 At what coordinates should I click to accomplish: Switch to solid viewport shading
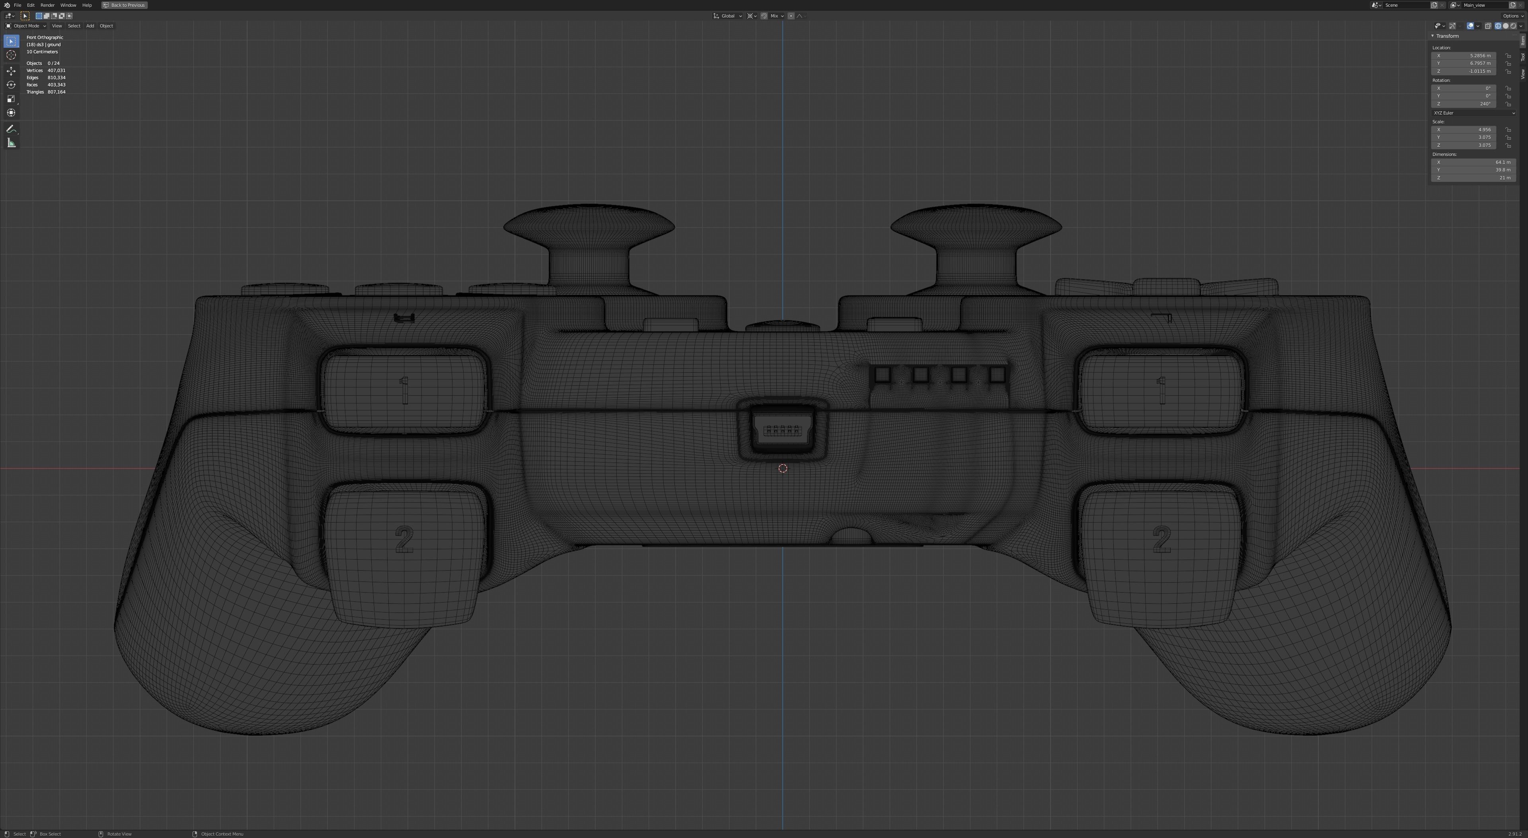(x=1505, y=26)
